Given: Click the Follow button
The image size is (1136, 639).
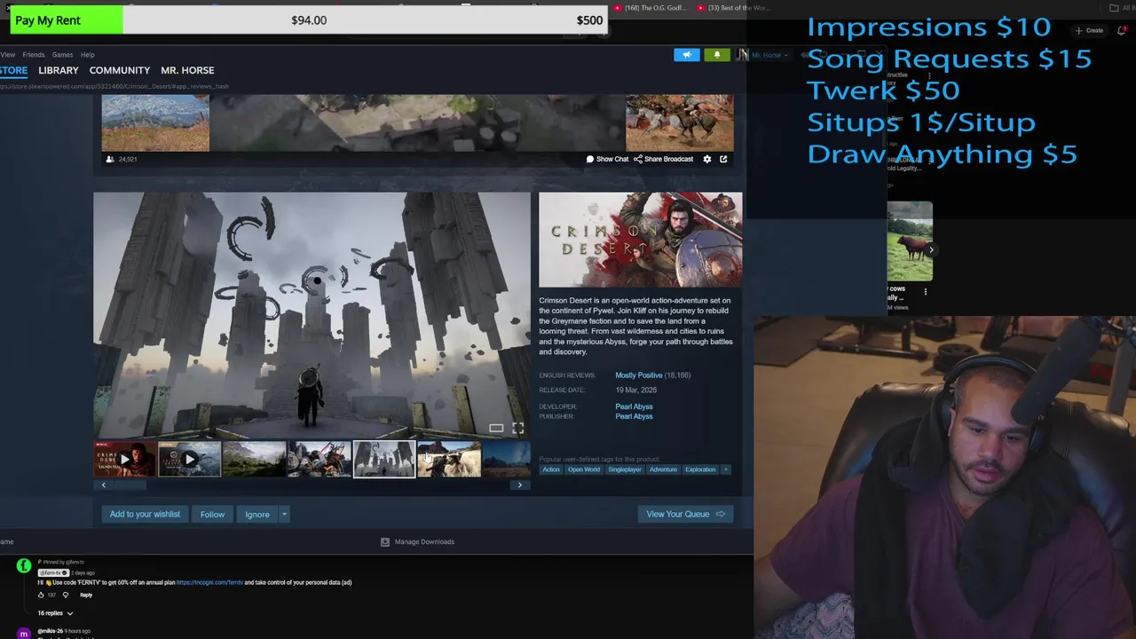Looking at the screenshot, I should tap(212, 514).
